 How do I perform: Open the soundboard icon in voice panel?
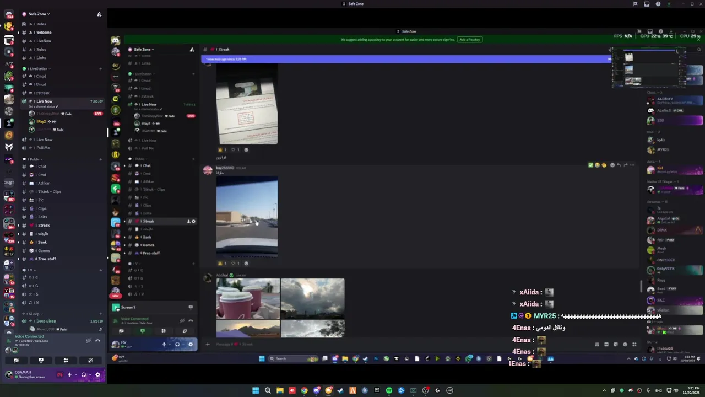pyautogui.click(x=90, y=360)
